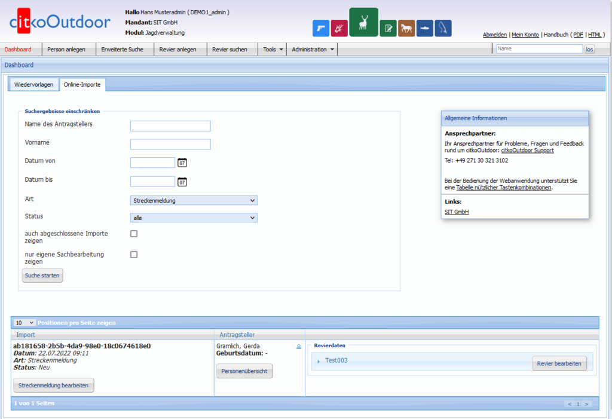Click the brown horse module icon
Screen dimensions: 612x419
tap(406, 28)
